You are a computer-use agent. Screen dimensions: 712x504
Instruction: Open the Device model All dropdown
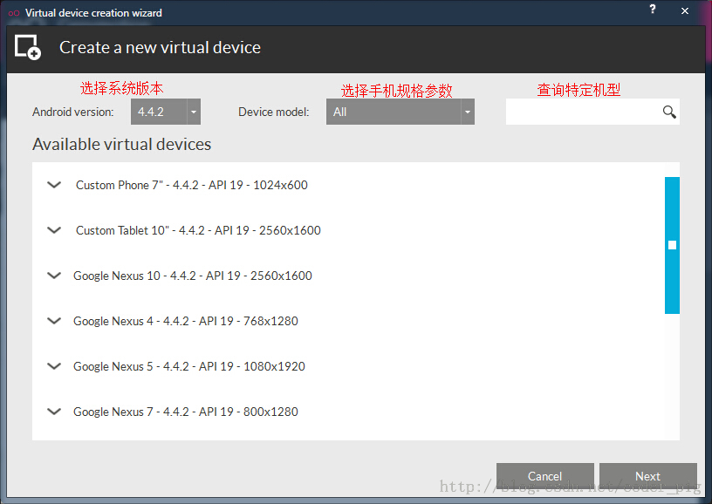click(400, 112)
